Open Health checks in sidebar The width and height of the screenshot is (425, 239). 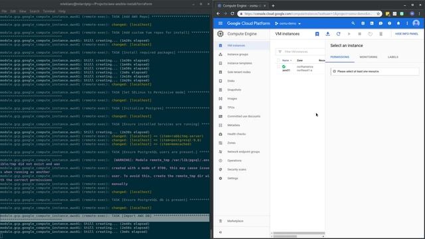coord(236,134)
